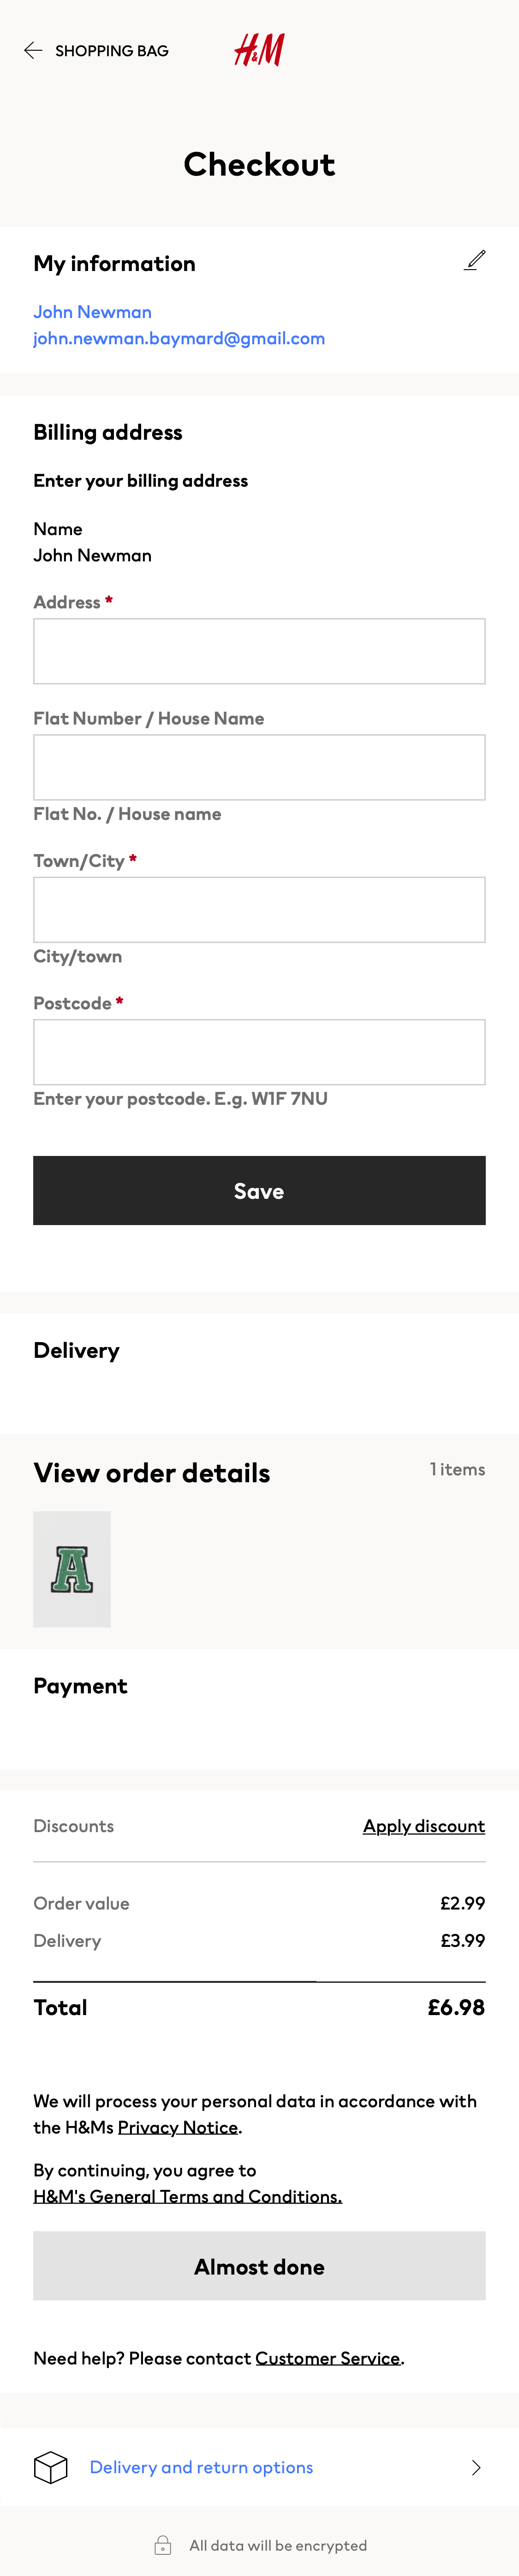The width and height of the screenshot is (519, 2576).
Task: Open the Delivery section
Action: pyautogui.click(x=76, y=1350)
